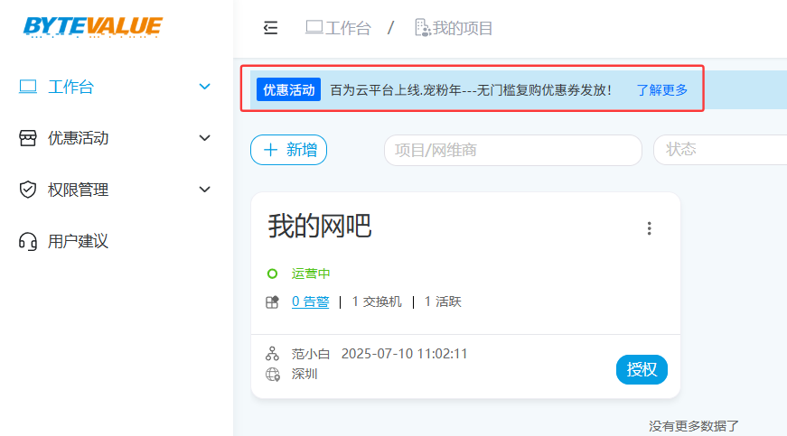Screen dimensions: 787x436
Task: Collapse the 工作台 sidebar chevron
Action: (204, 87)
